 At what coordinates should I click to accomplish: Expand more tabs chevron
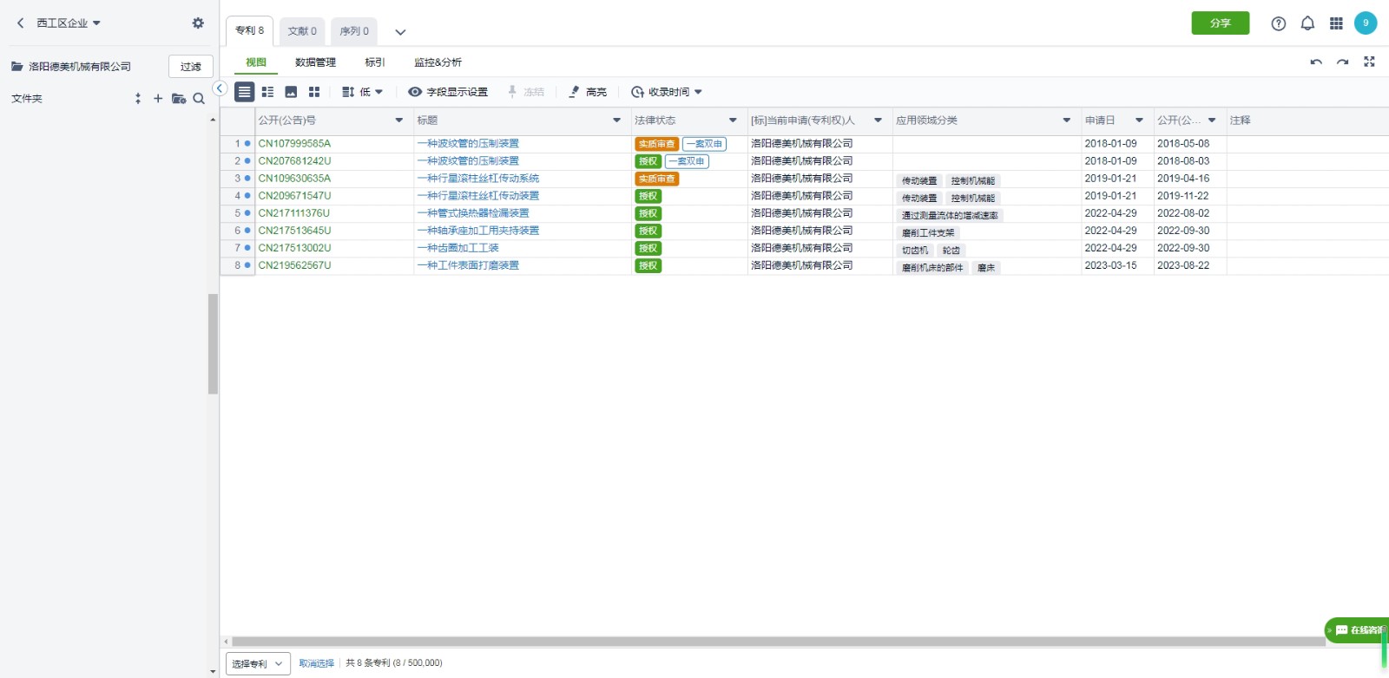400,32
